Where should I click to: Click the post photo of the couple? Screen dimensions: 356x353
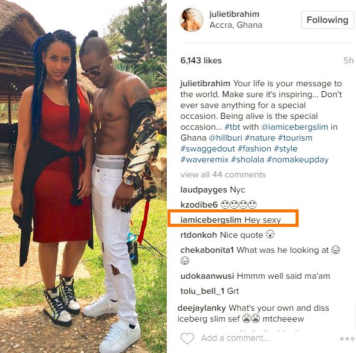tap(83, 176)
